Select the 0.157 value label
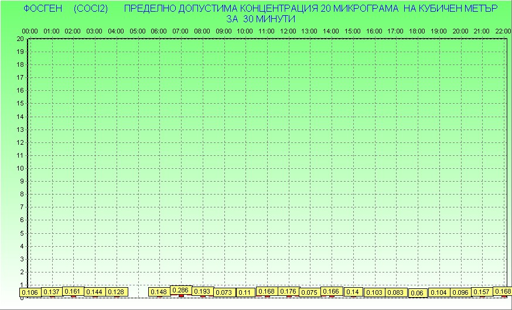Image resolution: width=512 pixels, height=310 pixels. pos(482,292)
